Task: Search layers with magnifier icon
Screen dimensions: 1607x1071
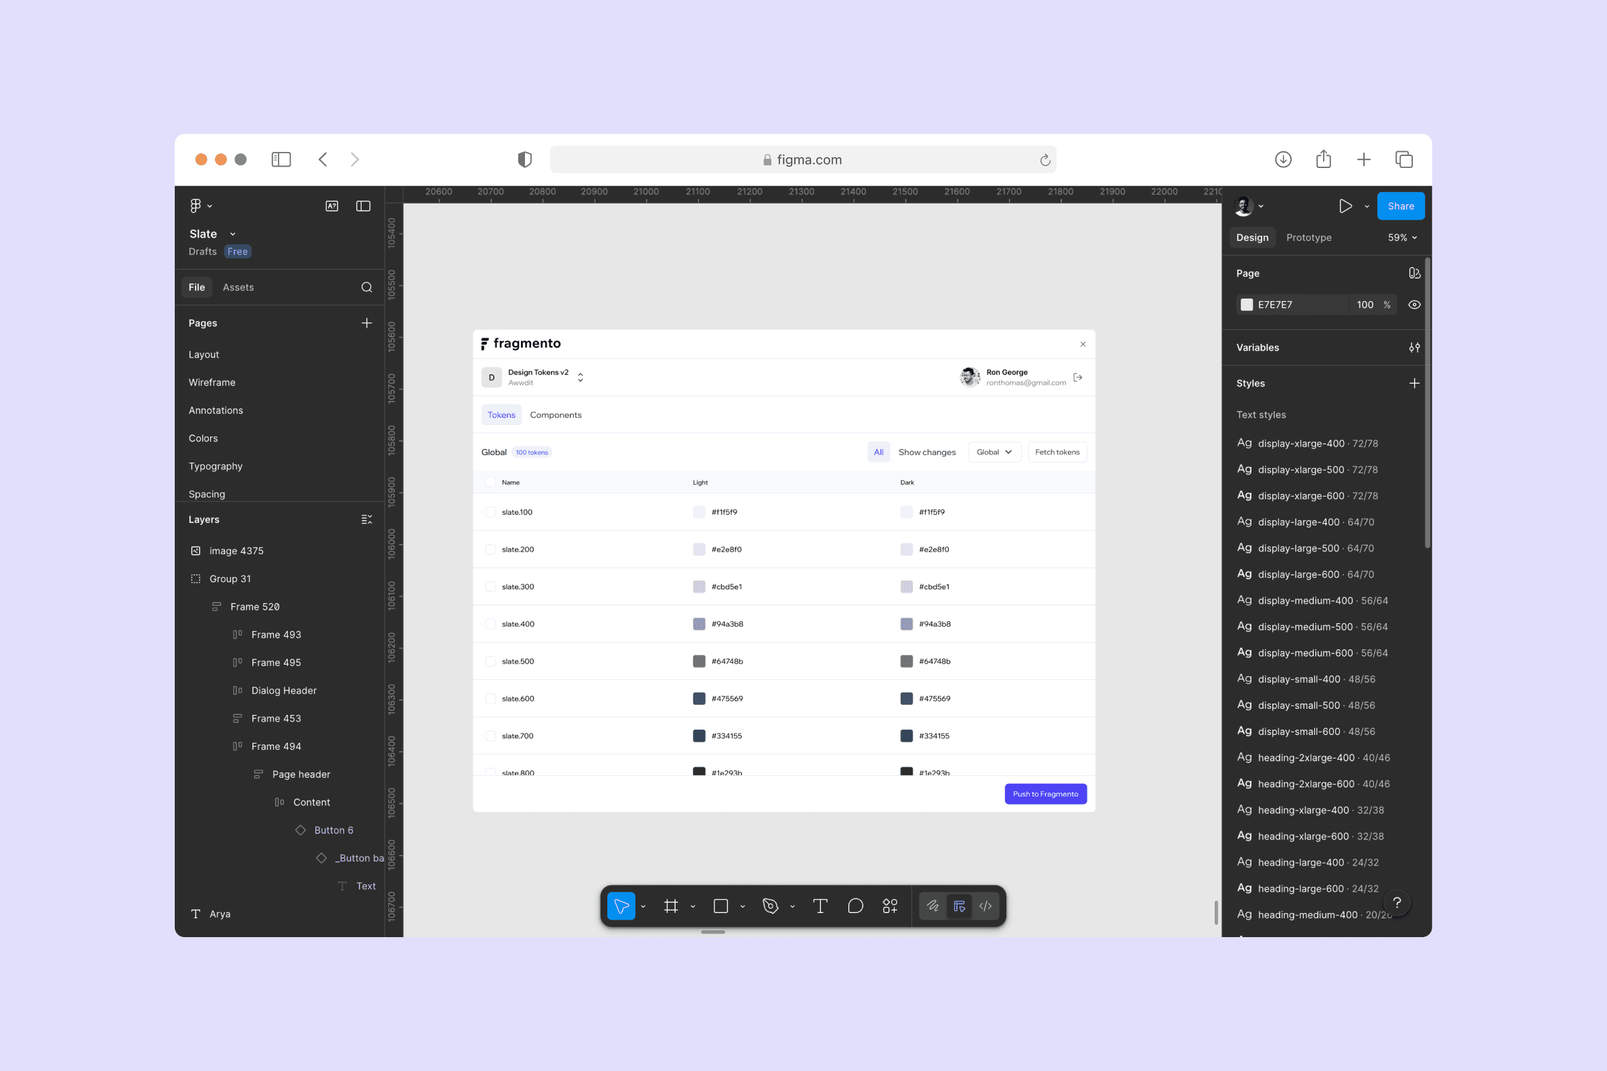Action: pos(367,288)
